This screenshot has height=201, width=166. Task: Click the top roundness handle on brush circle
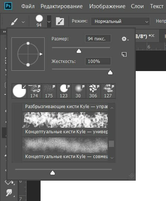click(28, 43)
